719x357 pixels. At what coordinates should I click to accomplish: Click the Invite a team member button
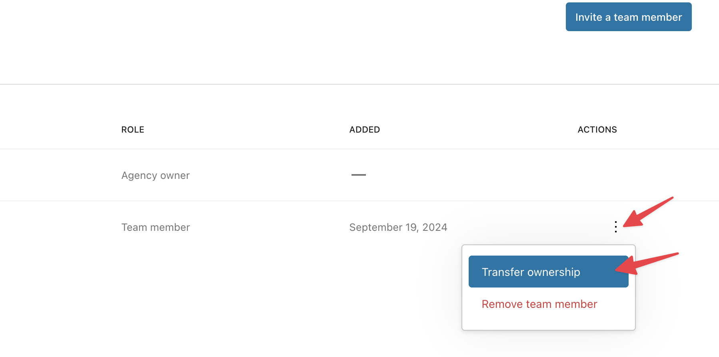(x=628, y=17)
